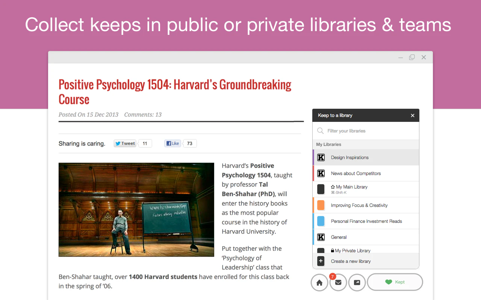
Task: Click the search magnifier icon
Action: point(320,131)
